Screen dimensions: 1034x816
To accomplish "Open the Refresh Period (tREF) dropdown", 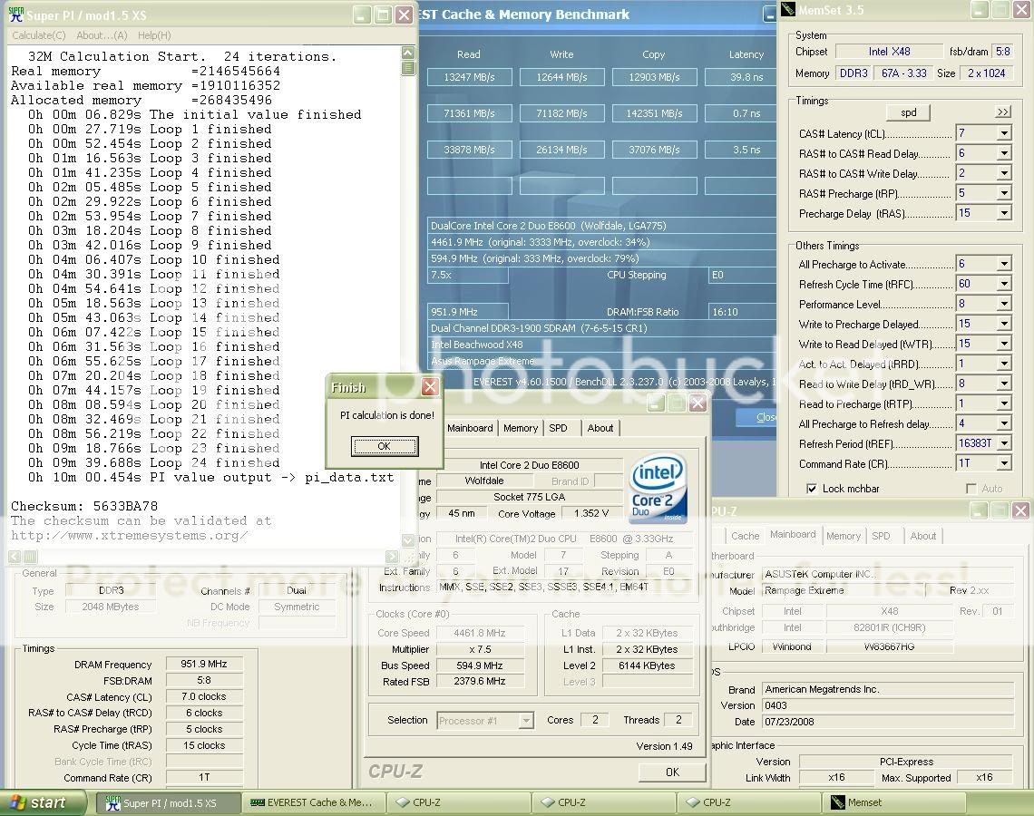I will point(1004,443).
